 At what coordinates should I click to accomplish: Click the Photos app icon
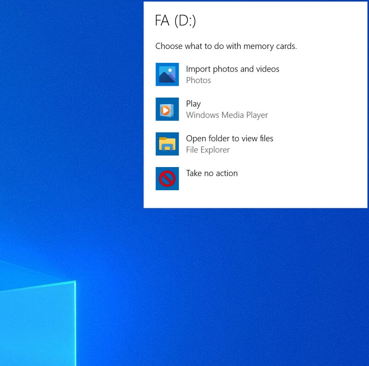click(x=167, y=74)
